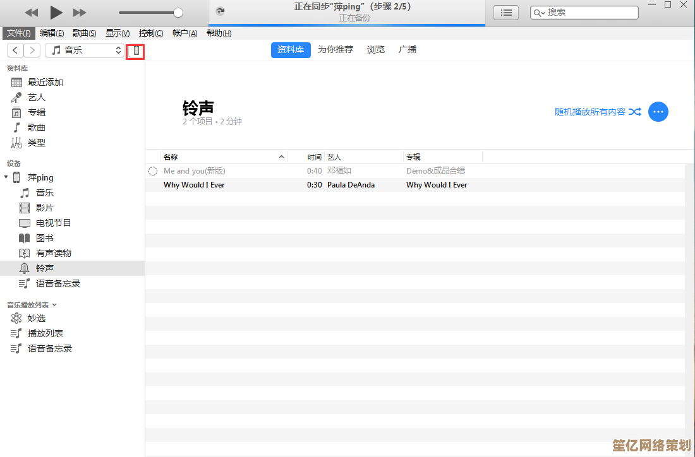This screenshot has height=457, width=695.
Task: Open the 文件(F) menu
Action: [x=18, y=33]
